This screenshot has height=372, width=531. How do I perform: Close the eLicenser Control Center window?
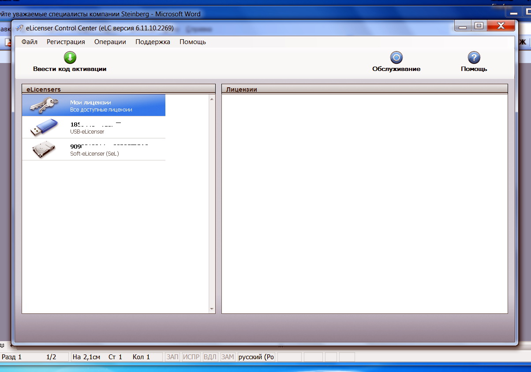click(501, 26)
